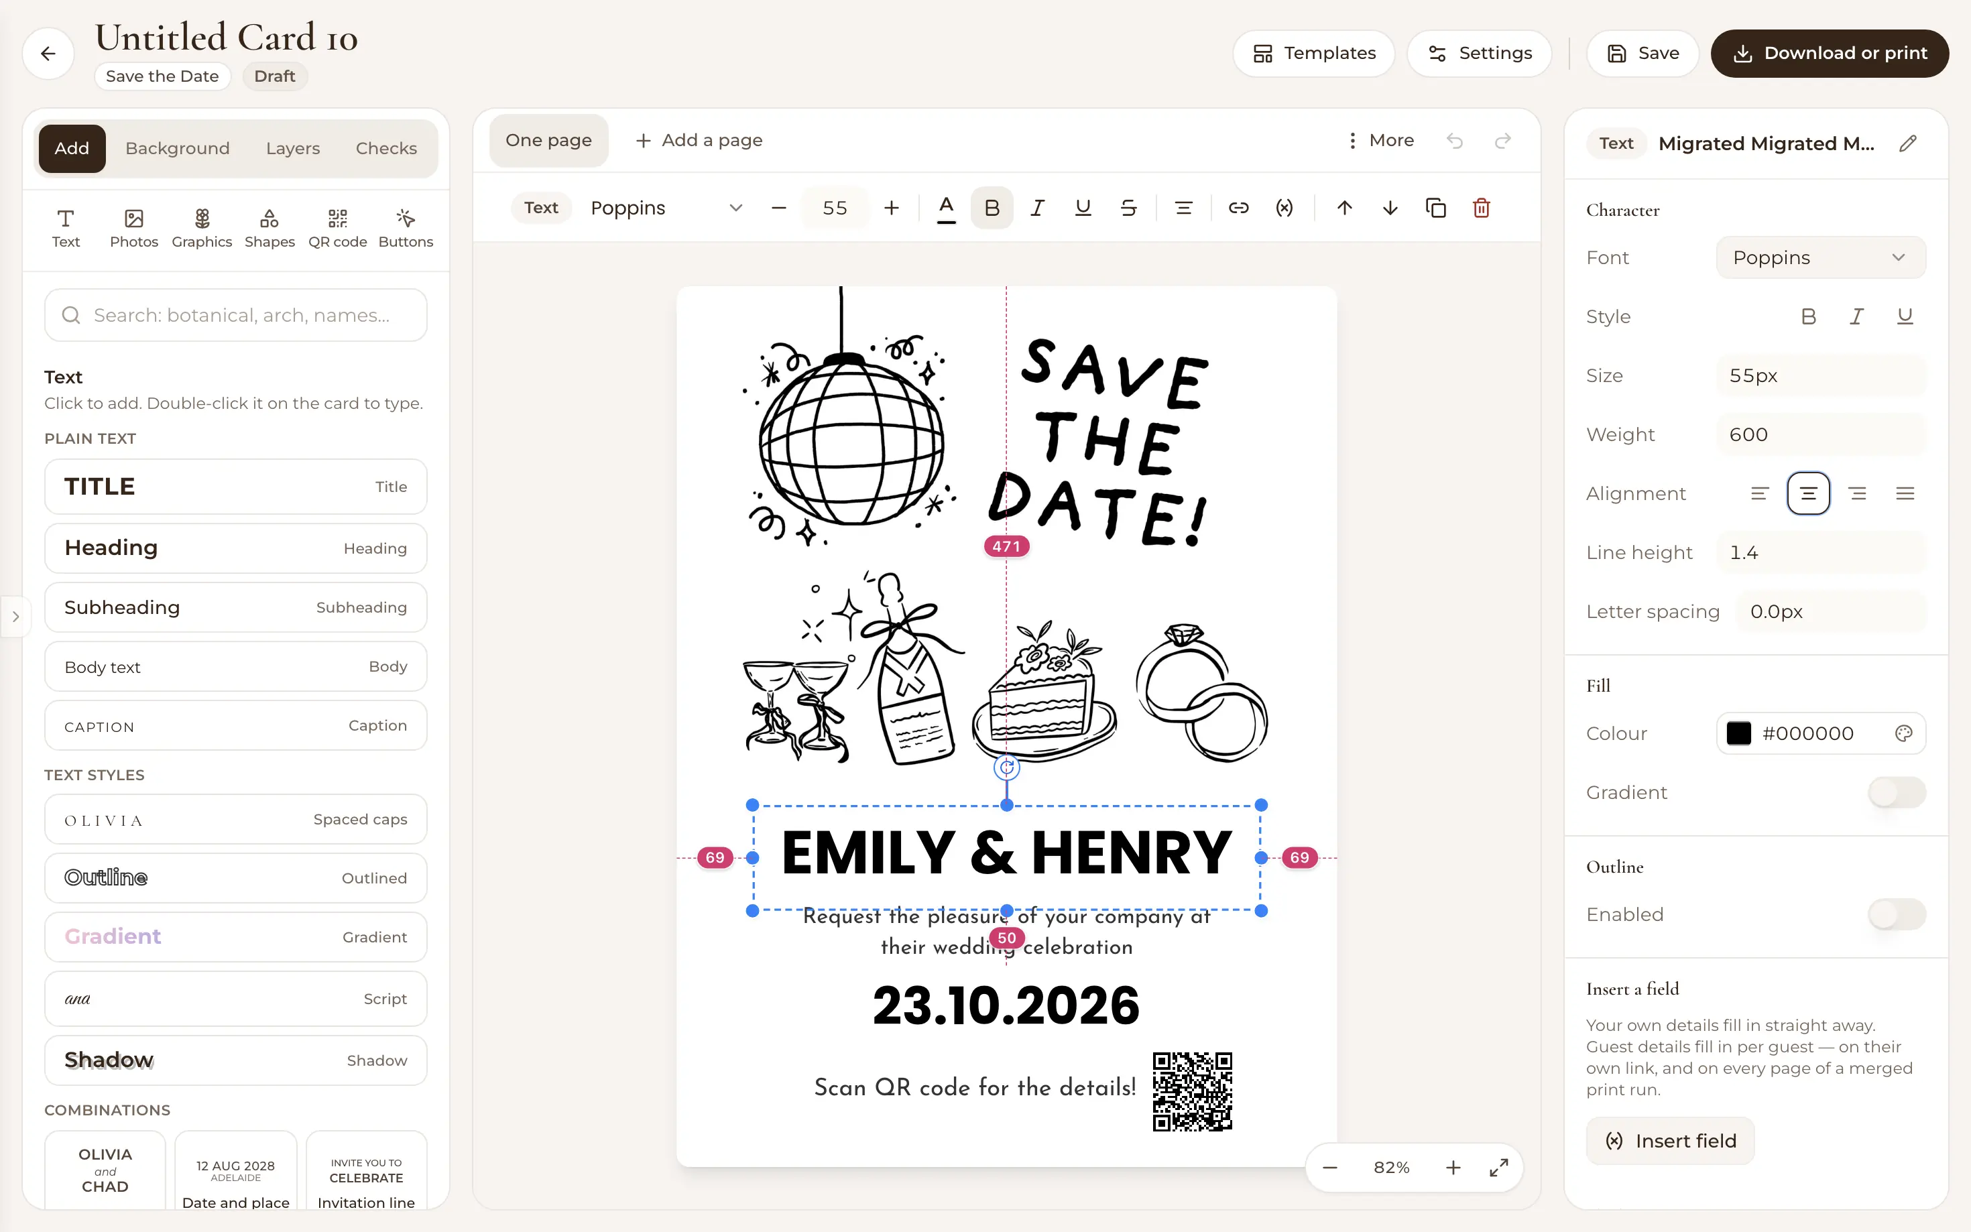Open the Font dropdown in Character panel
Screen dimensions: 1971x1232
[1820, 257]
